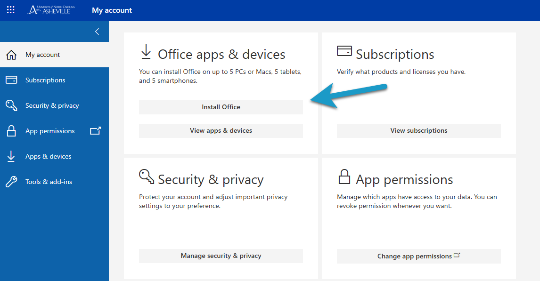Screen dimensions: 540x281
Task: Click the external link icon next to App permissions
Action: pos(95,131)
